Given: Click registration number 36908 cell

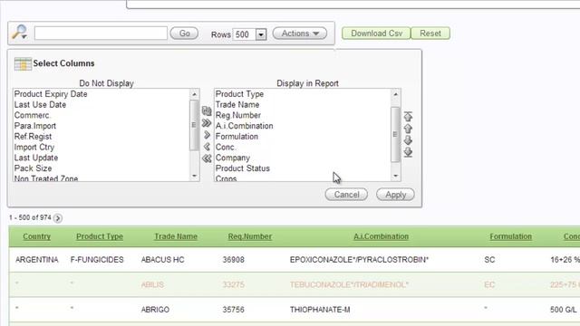Looking at the screenshot, I should pos(234,260).
